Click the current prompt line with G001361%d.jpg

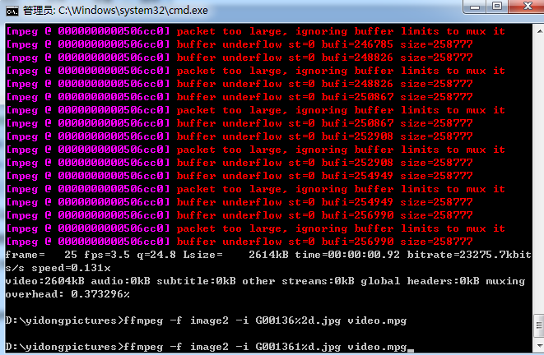pyautogui.click(x=206, y=347)
